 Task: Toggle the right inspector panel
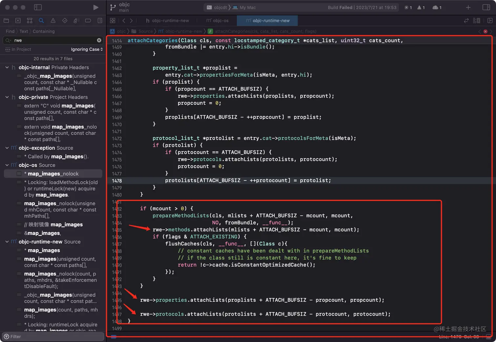486,7
